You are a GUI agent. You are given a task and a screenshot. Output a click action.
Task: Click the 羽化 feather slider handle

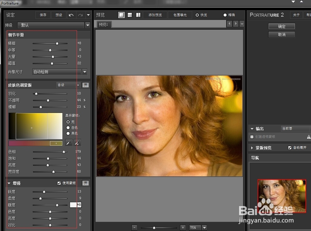point(36,94)
